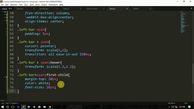The height and width of the screenshot is (109, 194).
Task: Close the preview.php tab
Action: [57, 9]
